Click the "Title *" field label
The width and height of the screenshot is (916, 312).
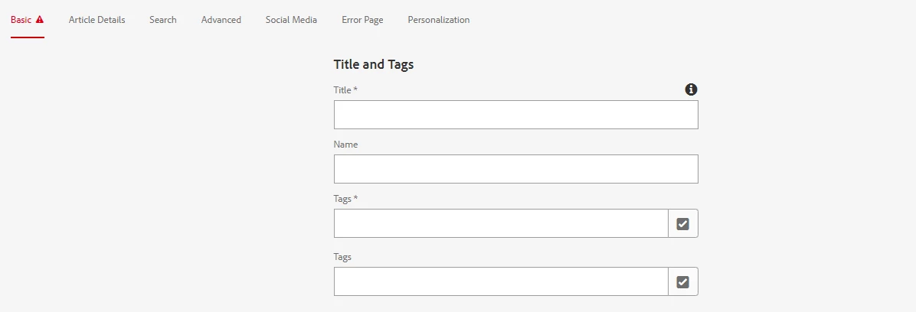tap(345, 90)
